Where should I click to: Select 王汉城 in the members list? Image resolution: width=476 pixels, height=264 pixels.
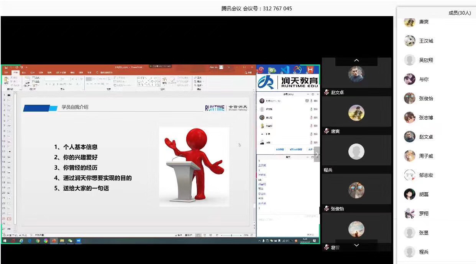425,41
